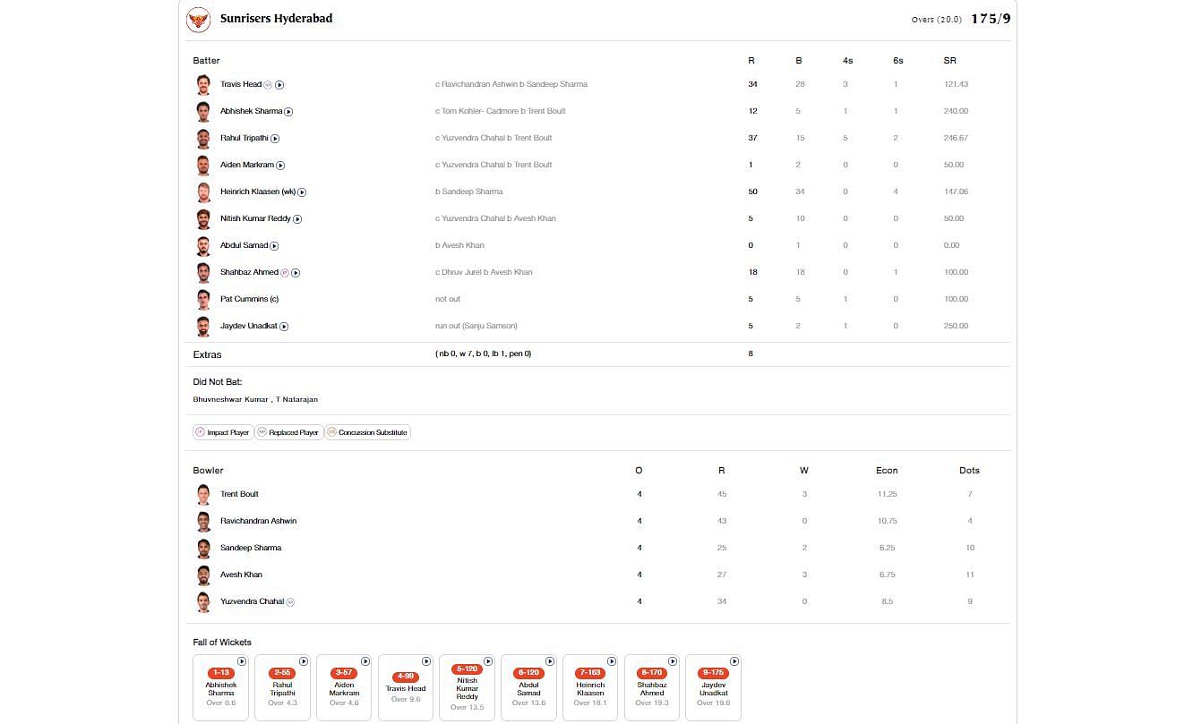The width and height of the screenshot is (1193, 724).
Task: Select the Sunrisers Hyderabad team title
Action: pyautogui.click(x=276, y=19)
